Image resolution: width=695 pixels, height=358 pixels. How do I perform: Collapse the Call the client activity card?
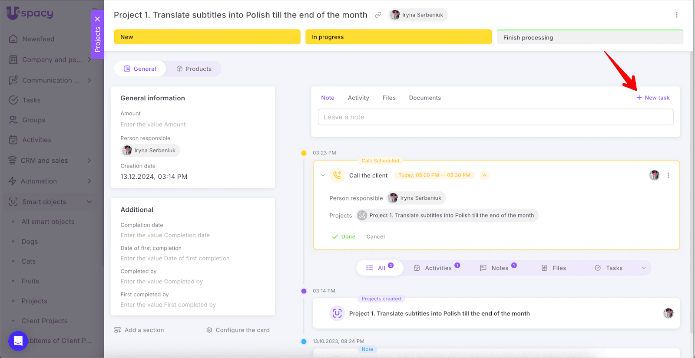pos(323,175)
